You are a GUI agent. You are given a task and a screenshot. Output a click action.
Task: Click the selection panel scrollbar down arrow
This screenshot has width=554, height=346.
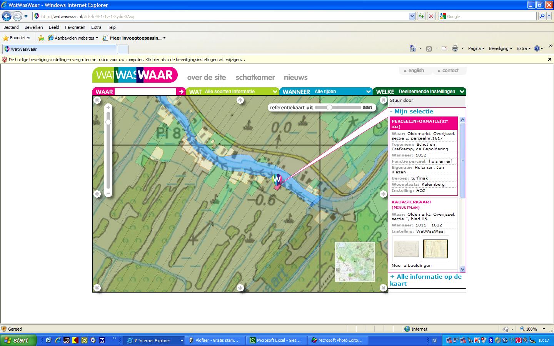pos(462,269)
